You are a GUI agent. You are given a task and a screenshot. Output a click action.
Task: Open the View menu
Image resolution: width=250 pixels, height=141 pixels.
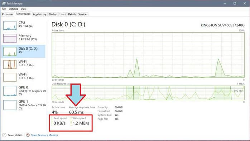23,9
